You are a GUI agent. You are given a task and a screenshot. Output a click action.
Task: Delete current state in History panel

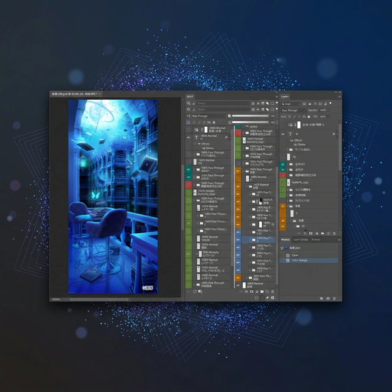(x=334, y=298)
